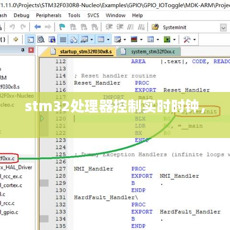
Task: Unindent the selected lines icon
Action: [120, 27]
